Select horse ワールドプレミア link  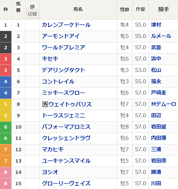click(x=64, y=48)
